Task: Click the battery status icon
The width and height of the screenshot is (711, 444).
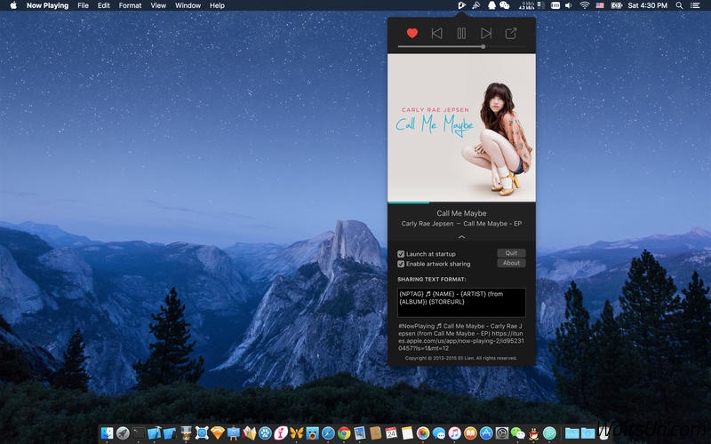Action: click(616, 5)
